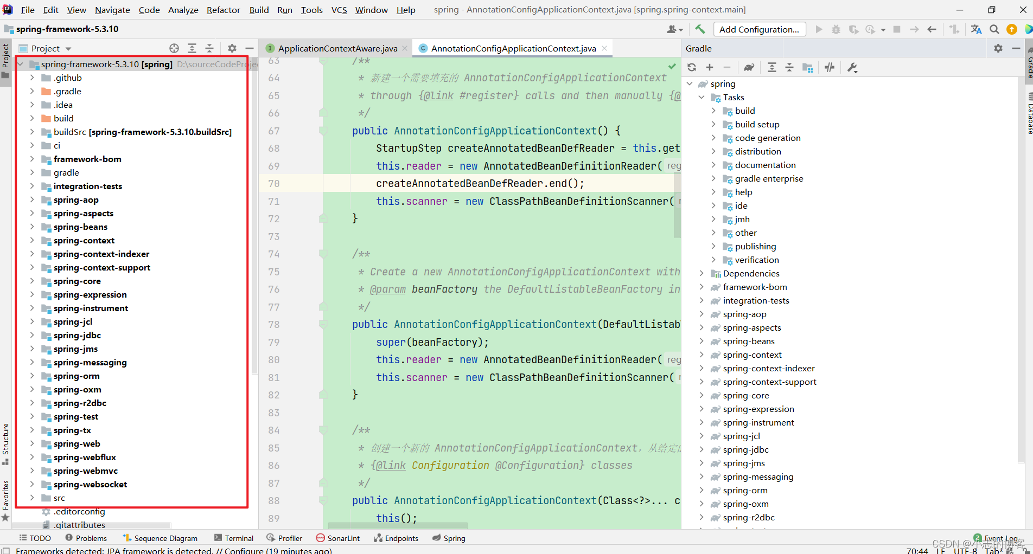Open the Sequence Diagram tool window

click(160, 538)
